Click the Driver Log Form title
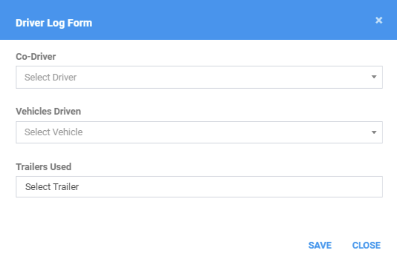397x266 pixels. tap(54, 23)
